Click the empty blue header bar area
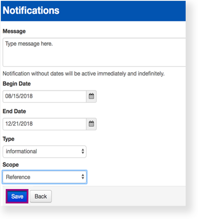This screenshot has width=198, height=219. (x=122, y=11)
